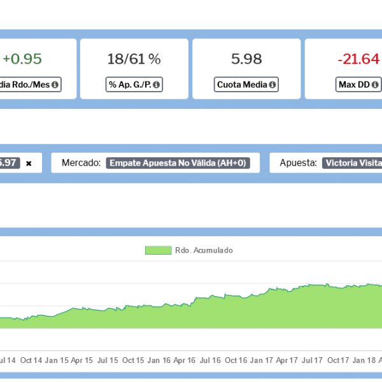This screenshot has width=382, height=382.
Task: Remove the 5.97 filter with x icon
Action: [x=29, y=163]
